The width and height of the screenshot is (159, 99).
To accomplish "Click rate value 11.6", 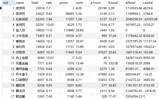I will tap(49, 30).
